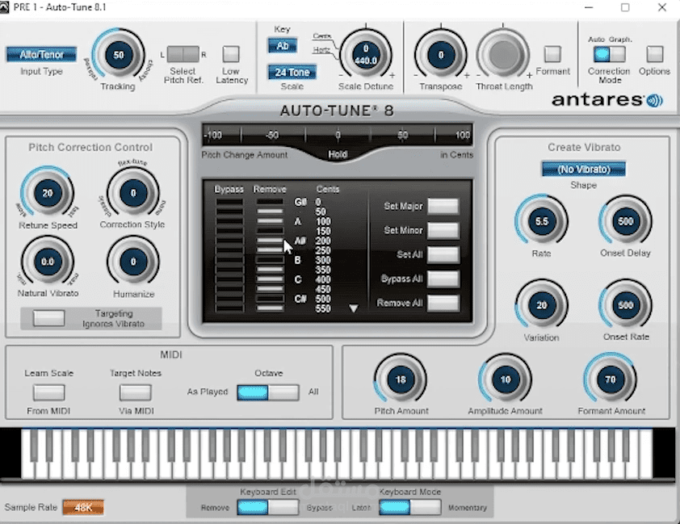Click the Set All button
The image size is (680, 524).
coord(443,254)
